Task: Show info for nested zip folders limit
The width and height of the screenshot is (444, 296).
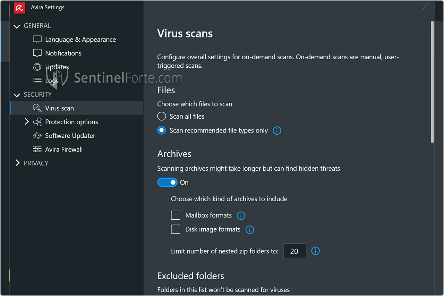Action: coord(315,251)
